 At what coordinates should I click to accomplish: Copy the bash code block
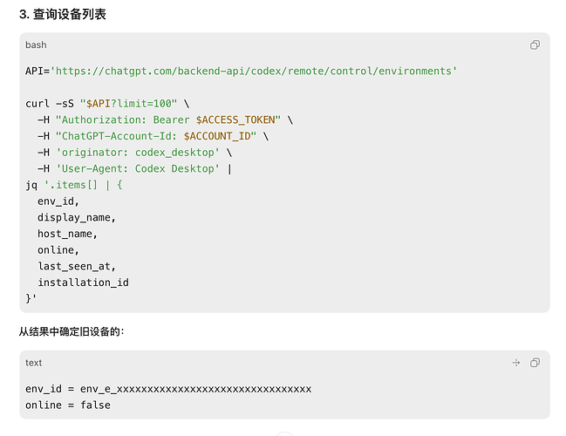535,44
